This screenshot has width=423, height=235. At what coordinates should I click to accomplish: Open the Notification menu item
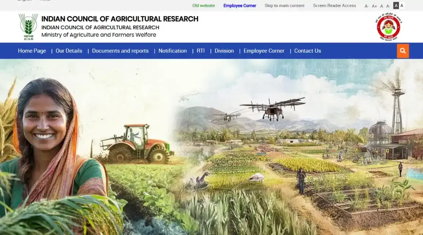point(172,51)
